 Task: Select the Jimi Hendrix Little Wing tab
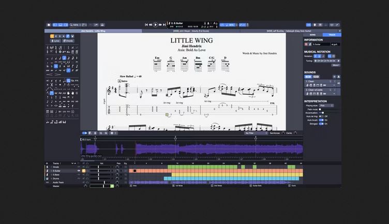point(93,31)
